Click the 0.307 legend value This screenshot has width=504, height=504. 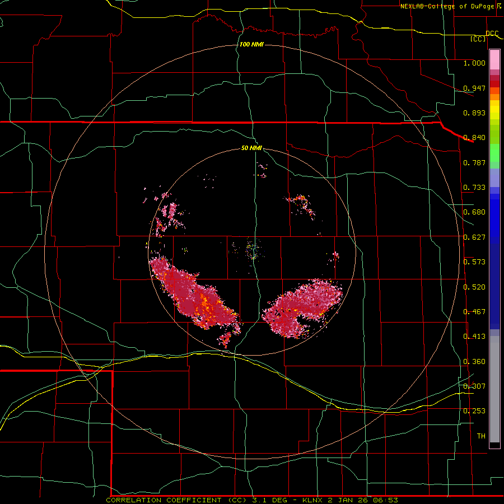[474, 386]
